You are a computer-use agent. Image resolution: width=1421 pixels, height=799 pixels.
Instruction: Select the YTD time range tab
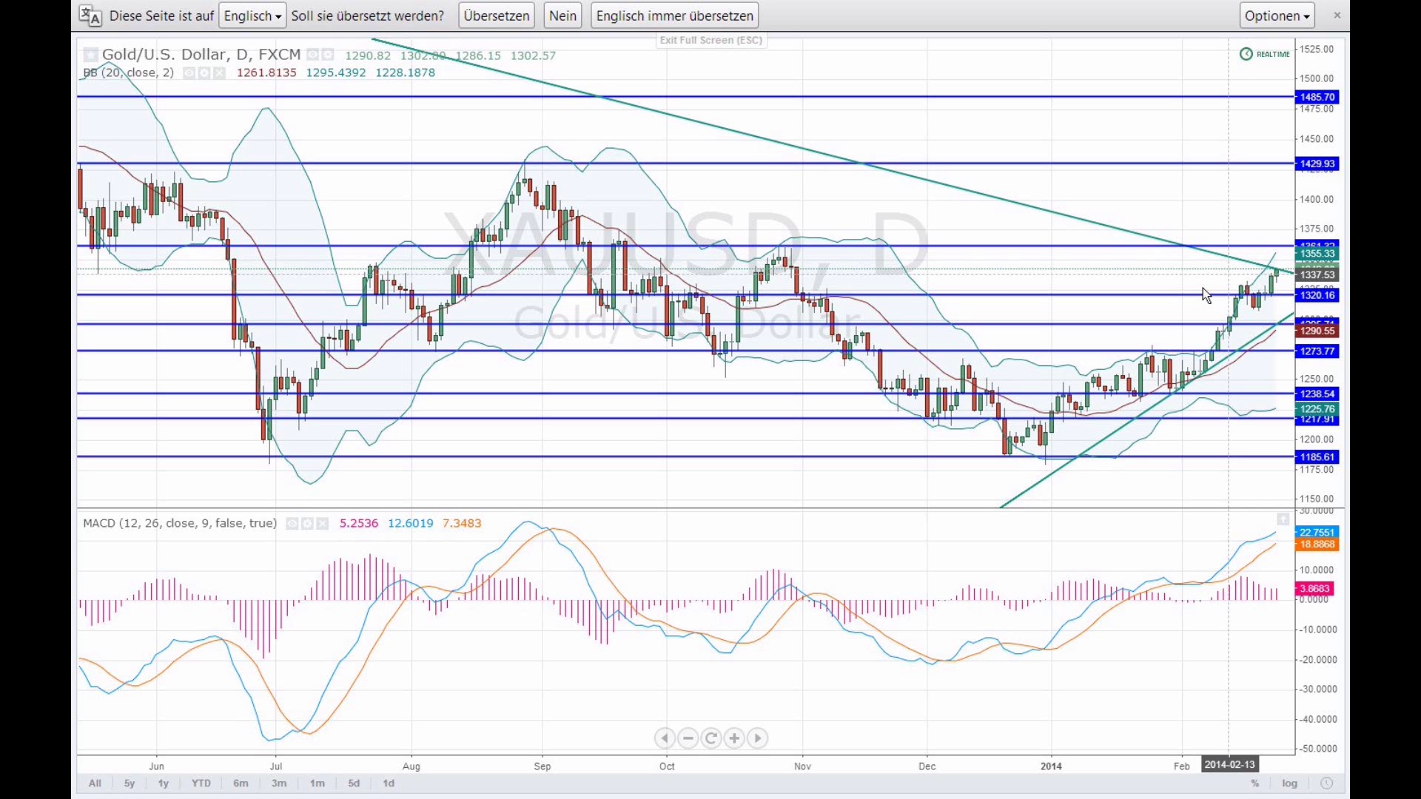201,783
